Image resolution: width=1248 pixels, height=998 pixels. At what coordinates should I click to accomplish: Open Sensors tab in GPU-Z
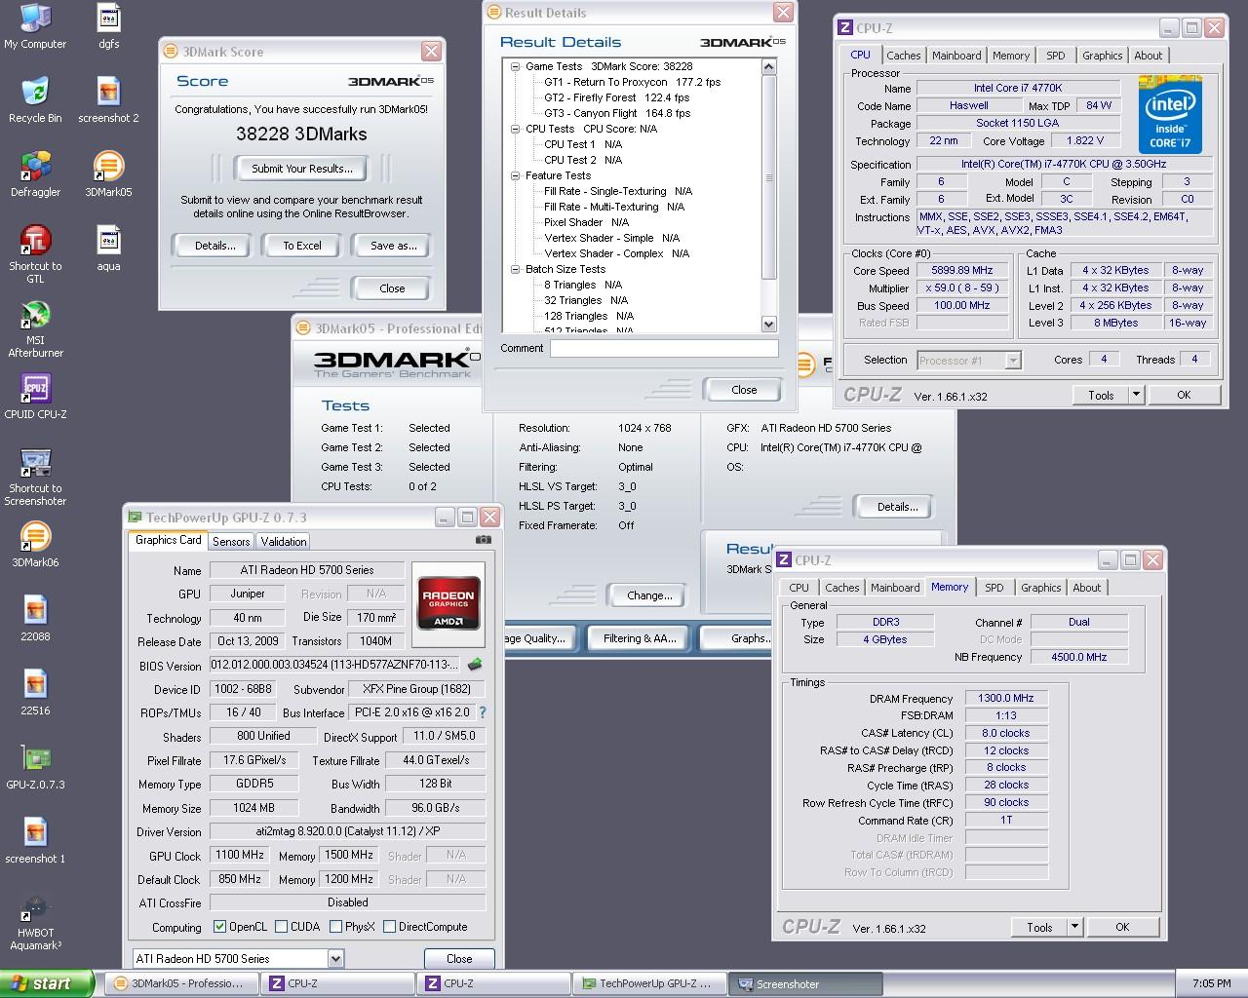coord(231,542)
